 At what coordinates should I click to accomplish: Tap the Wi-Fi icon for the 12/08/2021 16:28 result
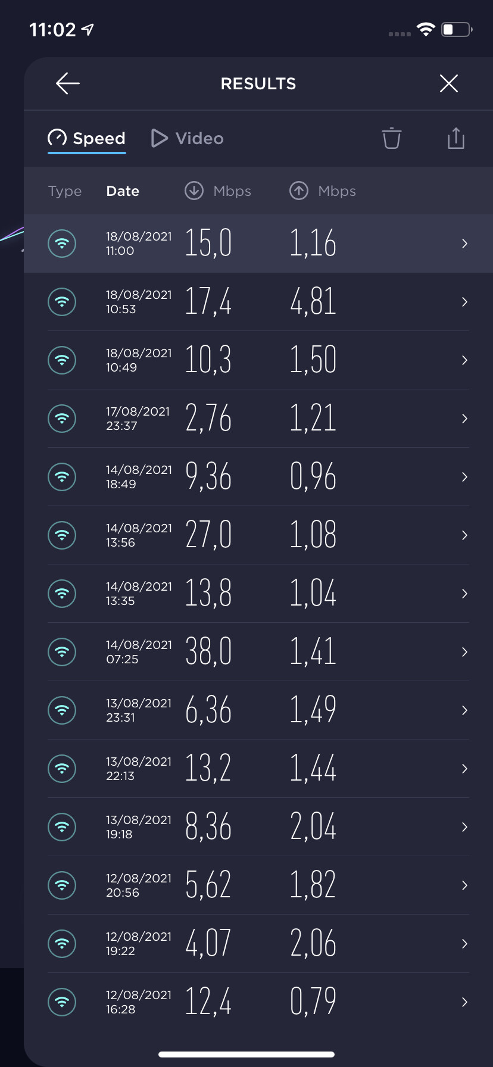point(62,1002)
